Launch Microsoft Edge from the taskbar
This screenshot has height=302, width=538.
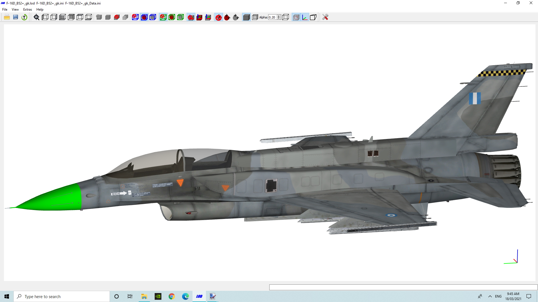point(185,296)
